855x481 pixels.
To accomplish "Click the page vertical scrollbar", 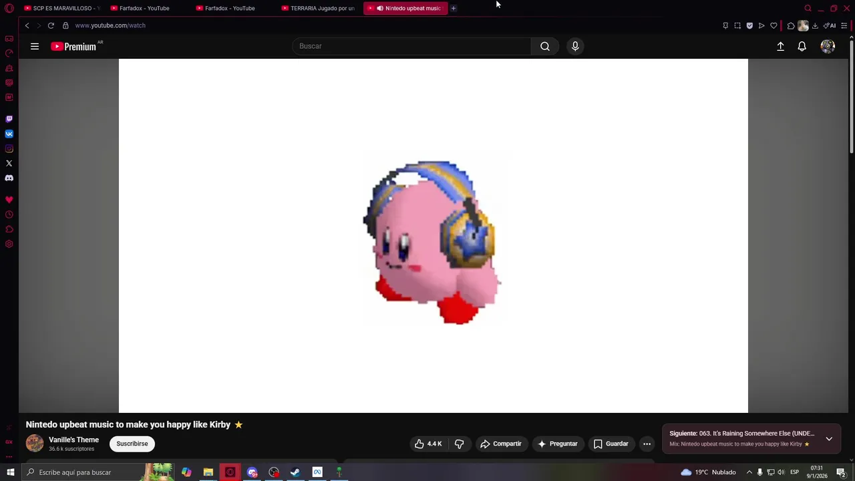I will point(851,96).
